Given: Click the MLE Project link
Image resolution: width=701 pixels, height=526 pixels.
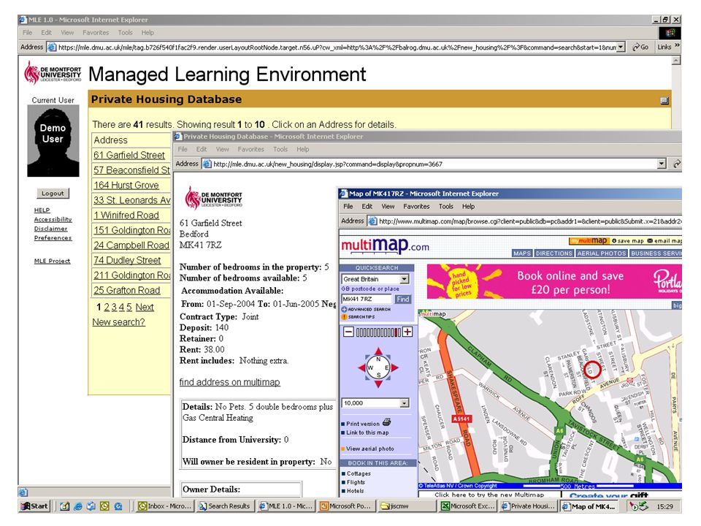Looking at the screenshot, I should pos(53,261).
